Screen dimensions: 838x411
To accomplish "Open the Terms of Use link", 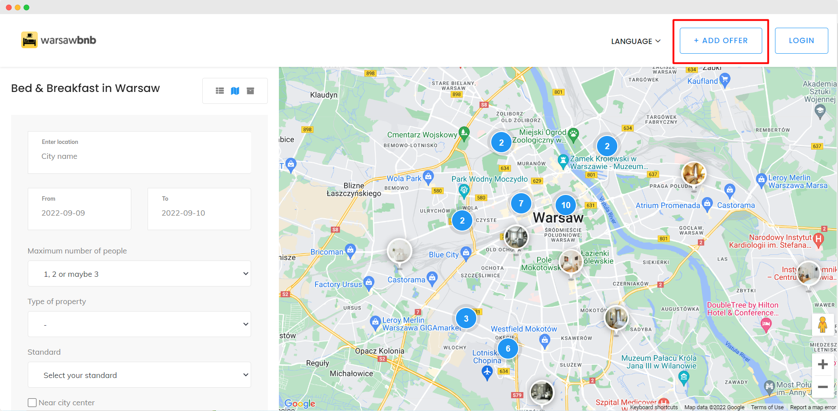I will click(767, 407).
